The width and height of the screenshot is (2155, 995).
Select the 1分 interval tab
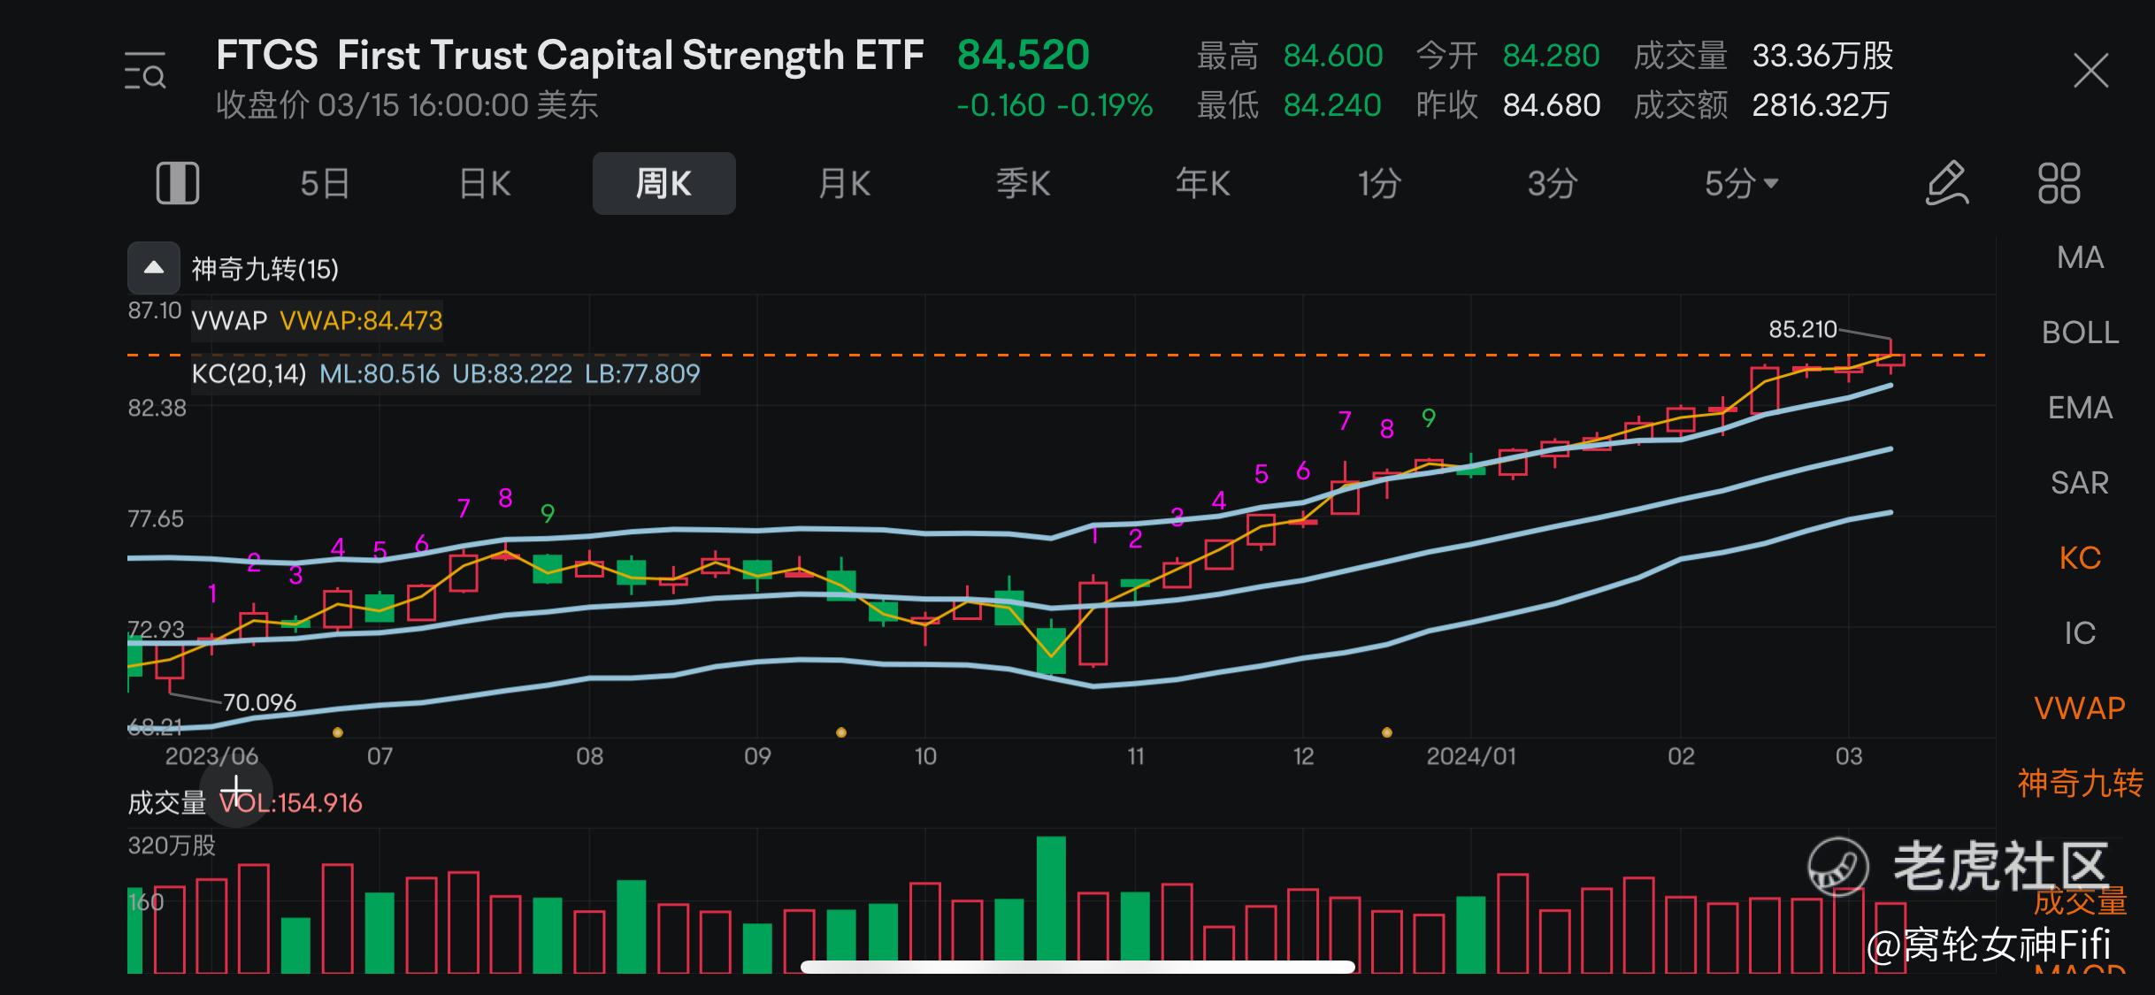point(1379,184)
